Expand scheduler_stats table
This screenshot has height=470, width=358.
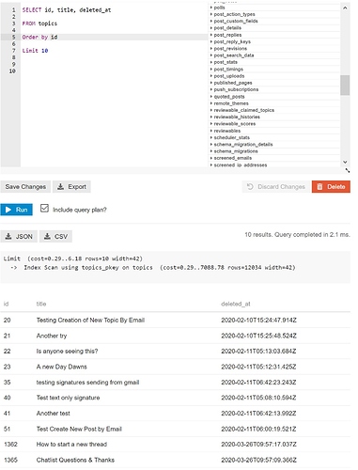(x=230, y=137)
